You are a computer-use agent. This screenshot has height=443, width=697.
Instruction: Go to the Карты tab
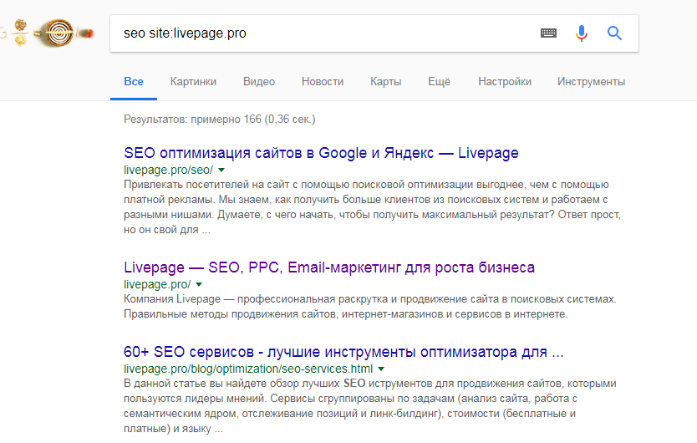[386, 82]
